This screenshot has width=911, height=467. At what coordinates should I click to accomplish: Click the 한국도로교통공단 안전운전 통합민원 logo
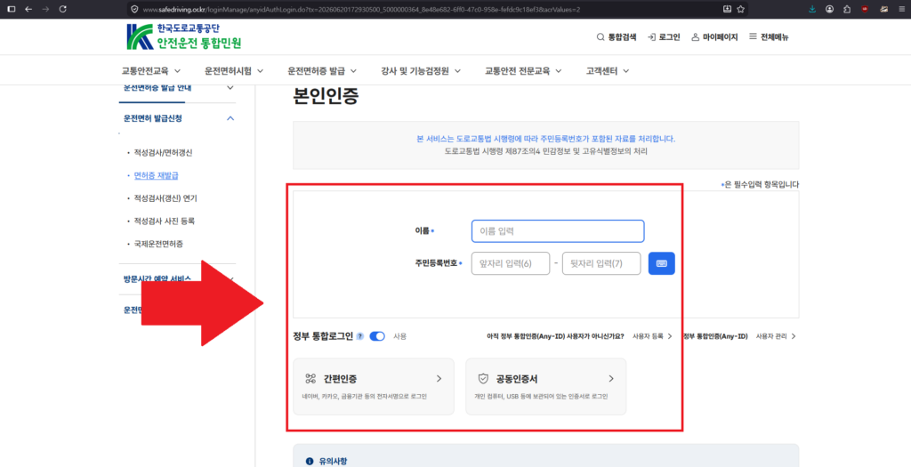[x=183, y=36]
